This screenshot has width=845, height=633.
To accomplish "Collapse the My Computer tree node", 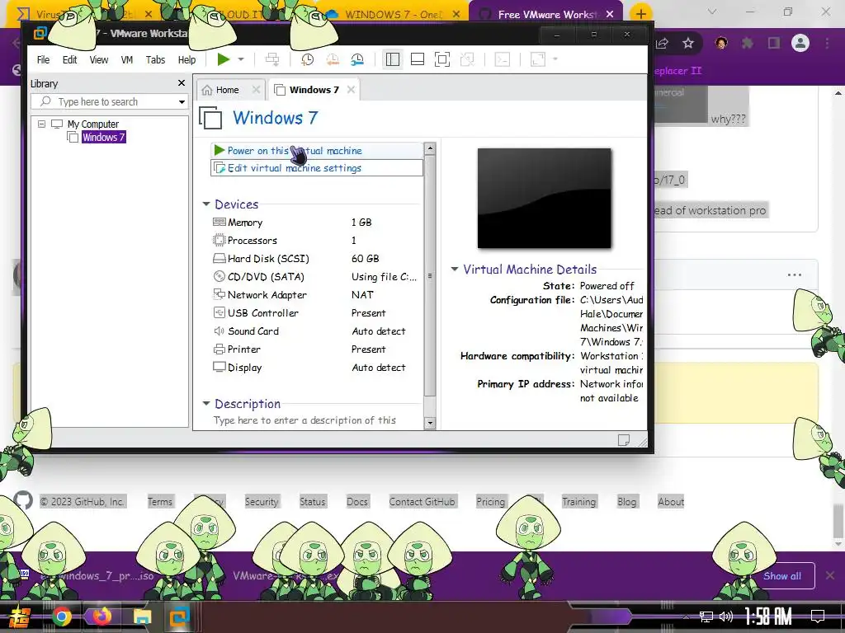I will pos(41,124).
